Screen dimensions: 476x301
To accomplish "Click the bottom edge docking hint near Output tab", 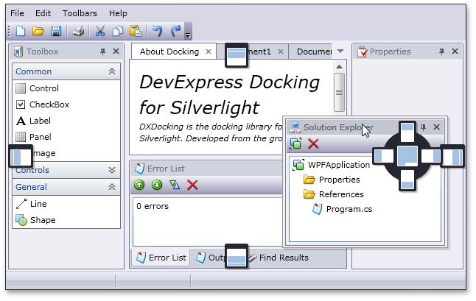I will [237, 256].
